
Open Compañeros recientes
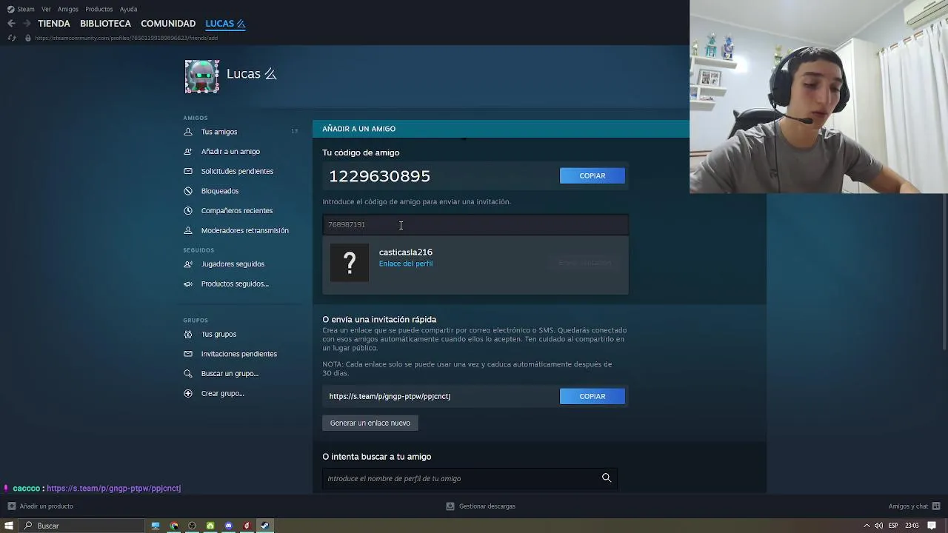point(237,210)
